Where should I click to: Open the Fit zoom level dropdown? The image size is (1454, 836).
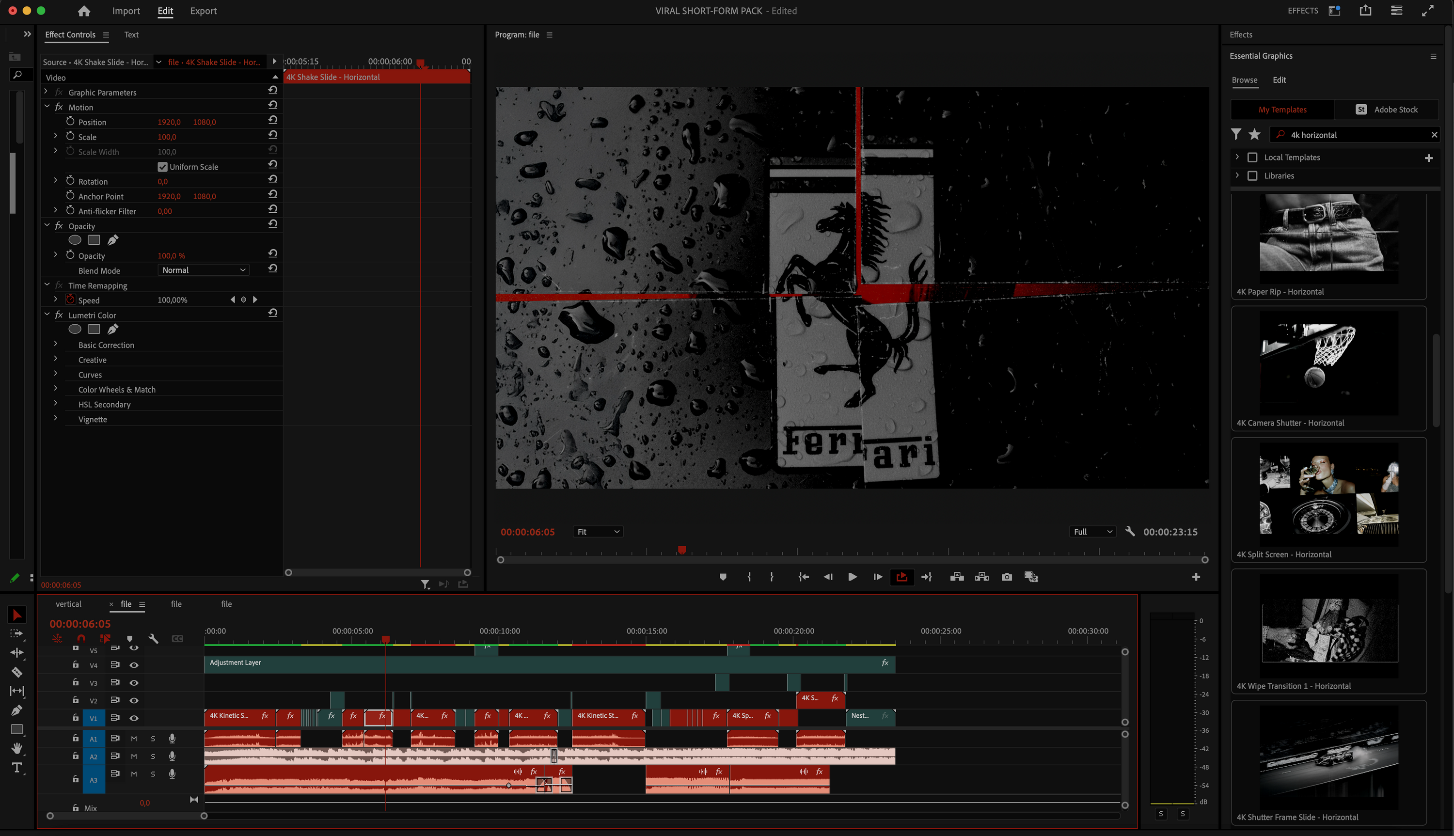[598, 532]
